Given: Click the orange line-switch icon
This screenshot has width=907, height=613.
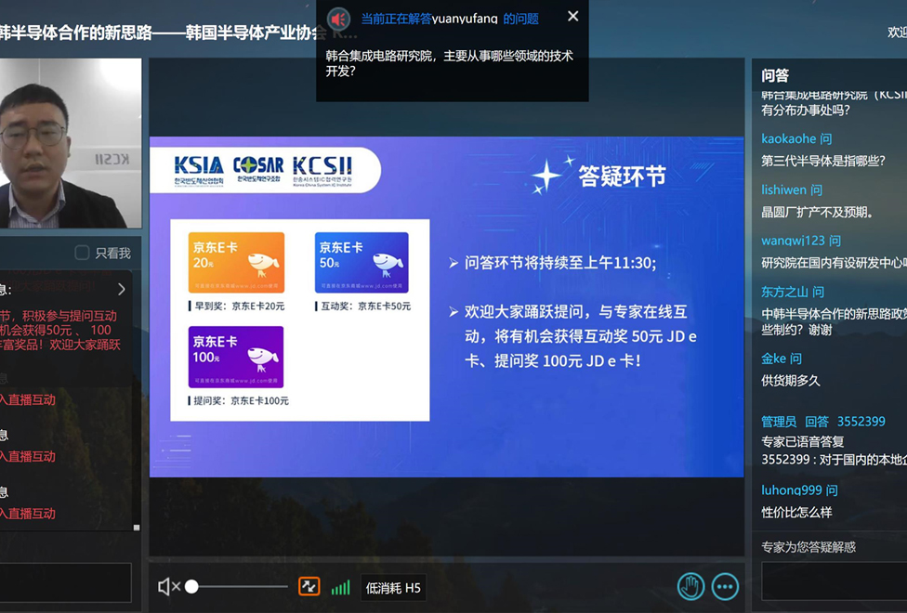Looking at the screenshot, I should [309, 587].
